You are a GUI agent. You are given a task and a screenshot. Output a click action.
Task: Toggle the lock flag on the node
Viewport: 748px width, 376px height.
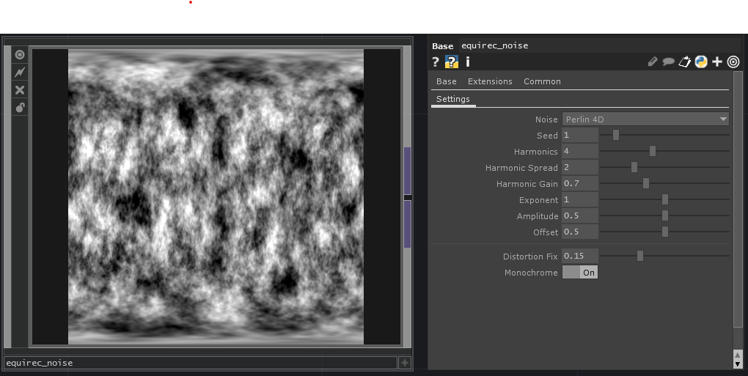tap(20, 108)
